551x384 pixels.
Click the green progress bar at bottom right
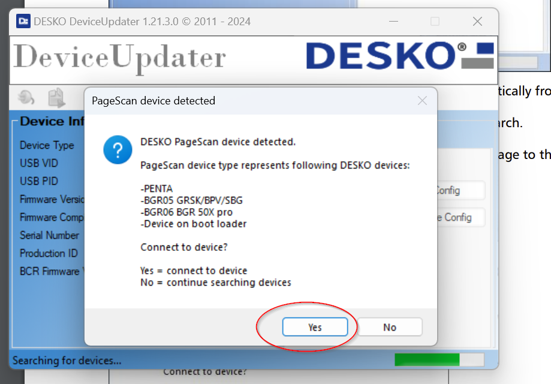pyautogui.click(x=427, y=358)
